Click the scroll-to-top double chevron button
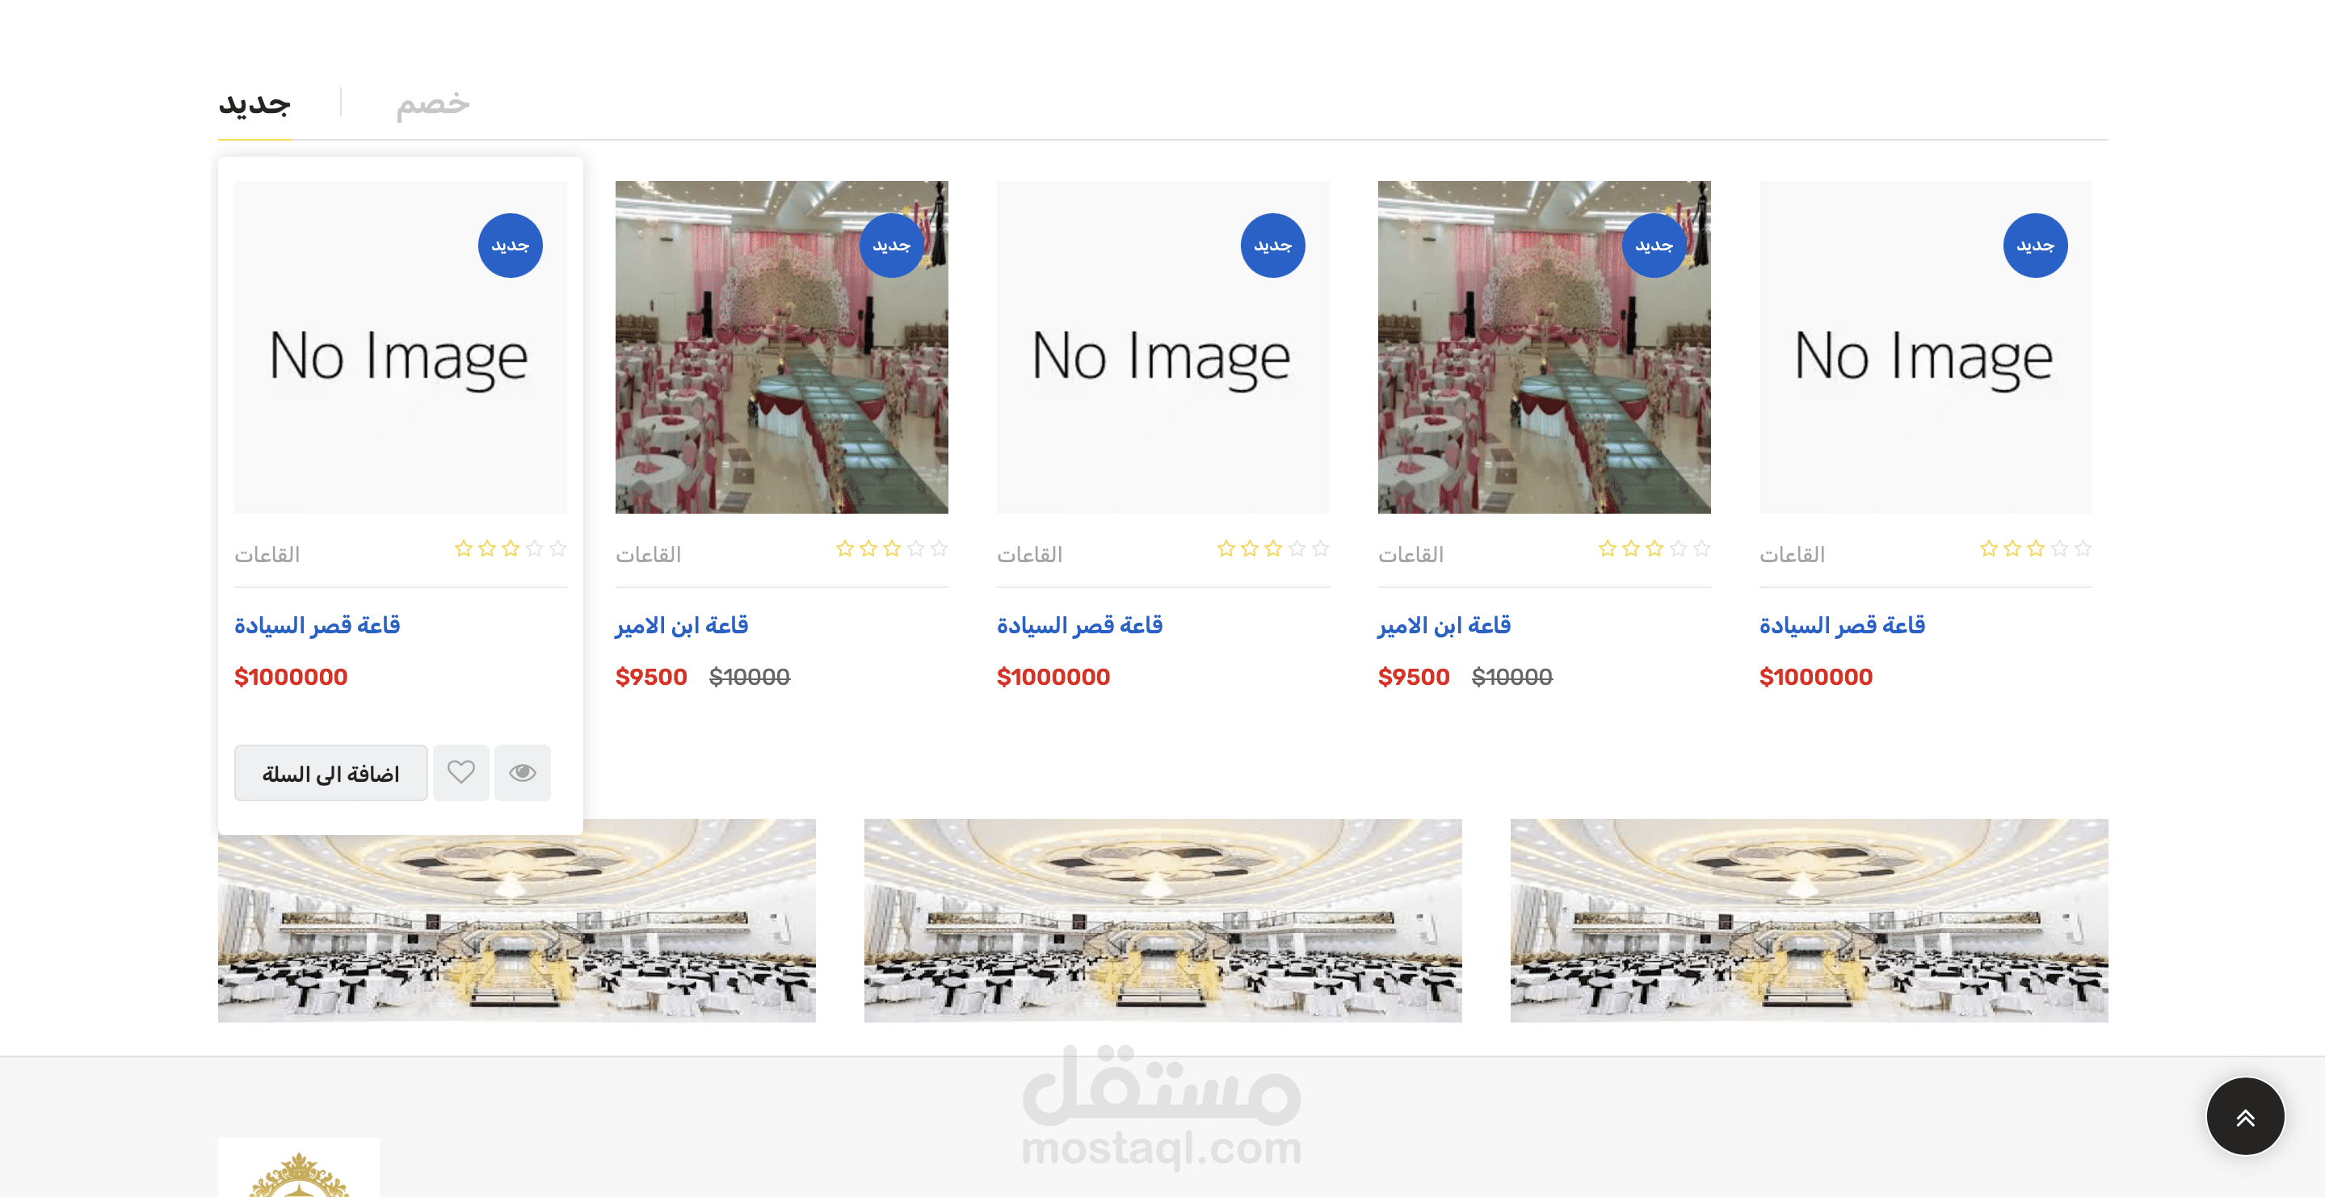Image resolution: width=2325 pixels, height=1197 pixels. coord(2245,1117)
